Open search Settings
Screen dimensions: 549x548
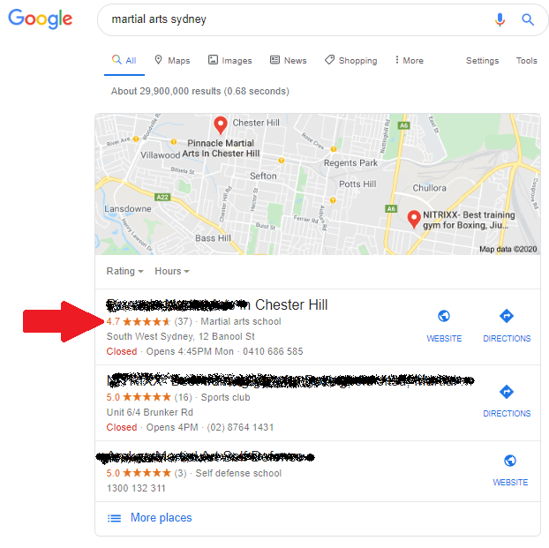pos(482,61)
